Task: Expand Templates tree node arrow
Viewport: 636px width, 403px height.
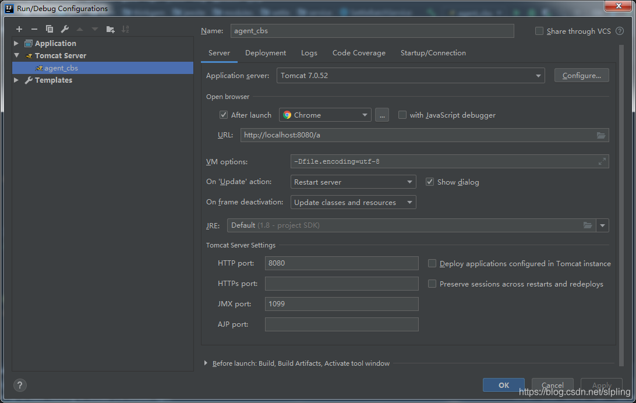Action: (x=16, y=80)
